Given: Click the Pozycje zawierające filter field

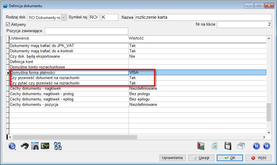Looking at the screenshot, I should (x=86, y=31).
